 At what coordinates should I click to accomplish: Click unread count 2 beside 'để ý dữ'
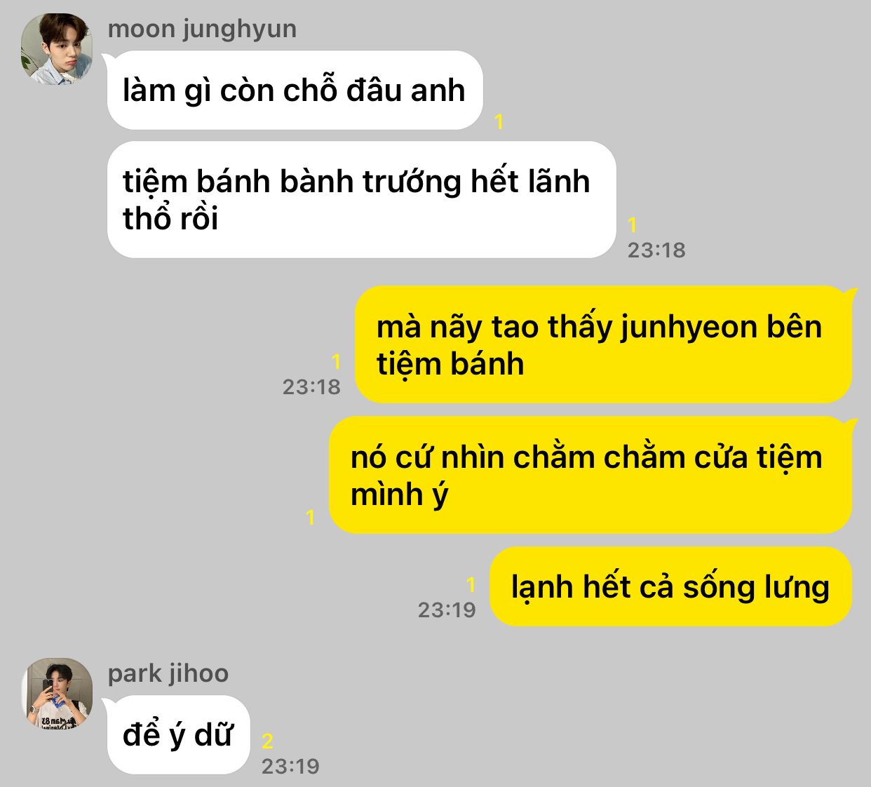pos(267,741)
